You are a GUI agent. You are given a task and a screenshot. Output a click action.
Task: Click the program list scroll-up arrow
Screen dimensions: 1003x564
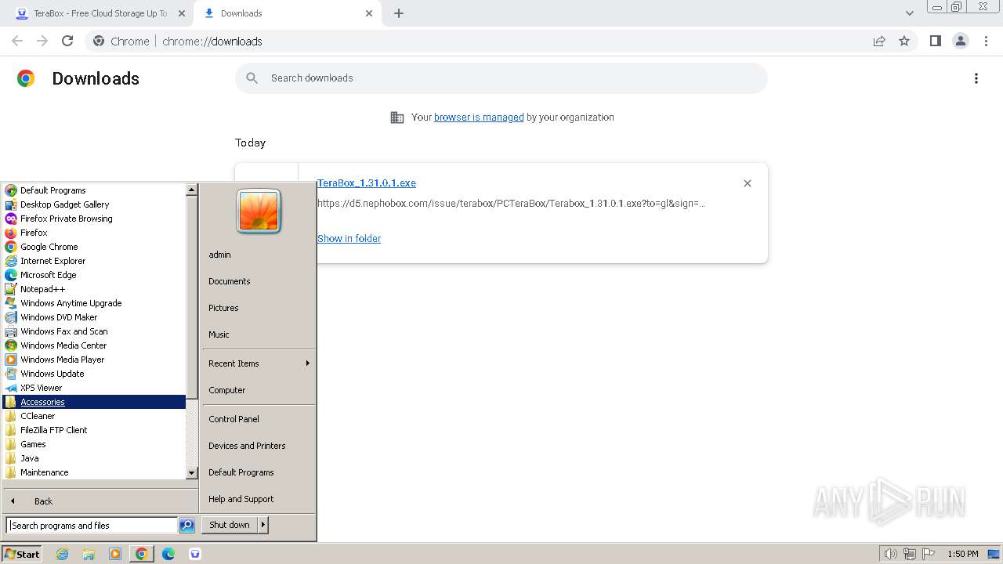point(191,190)
